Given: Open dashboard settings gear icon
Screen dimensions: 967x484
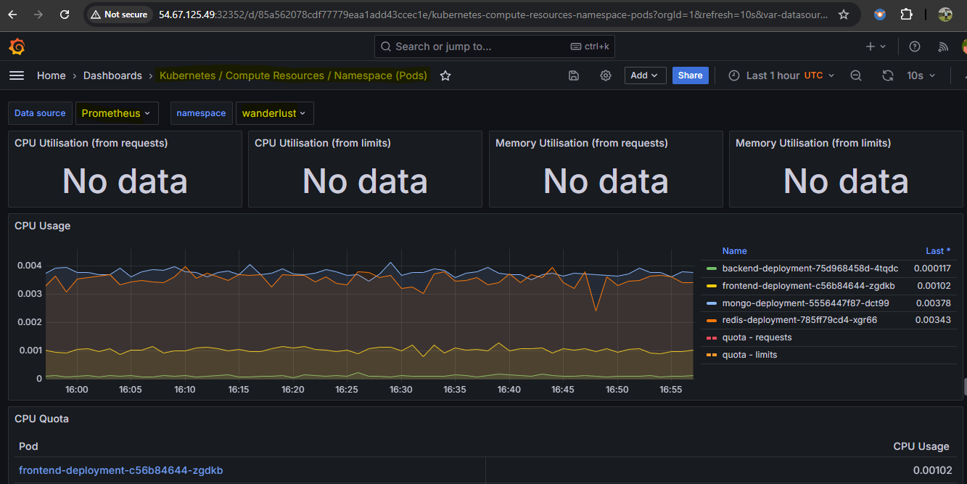Looking at the screenshot, I should point(606,75).
